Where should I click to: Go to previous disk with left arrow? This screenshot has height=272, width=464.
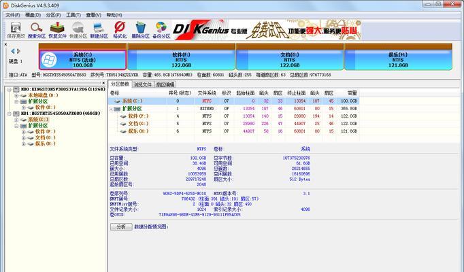pos(13,51)
